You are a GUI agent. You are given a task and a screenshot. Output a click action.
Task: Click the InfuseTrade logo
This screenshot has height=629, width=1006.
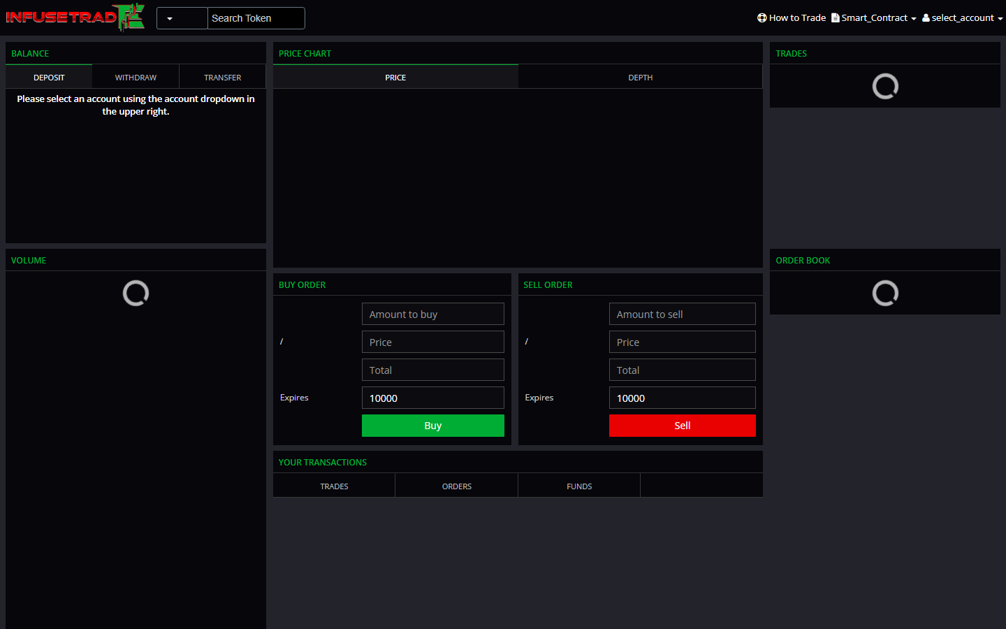(75, 17)
